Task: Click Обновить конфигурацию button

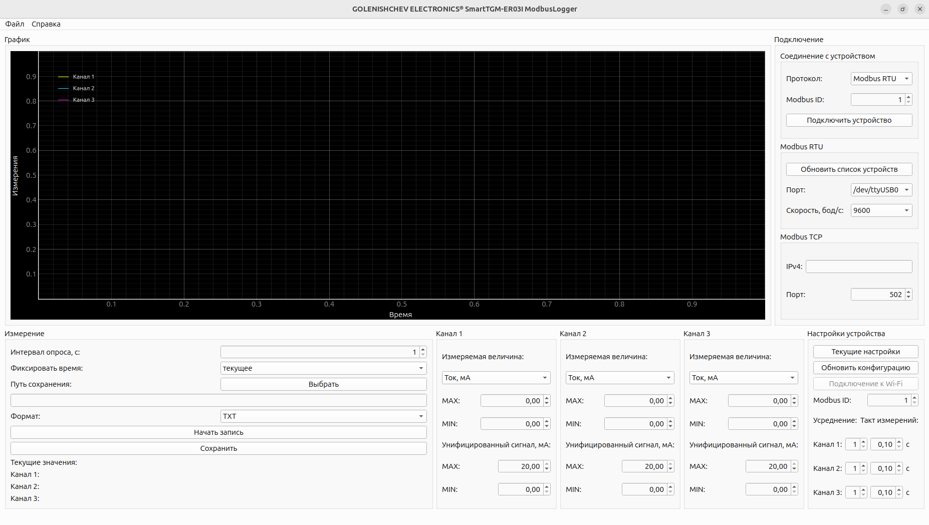Action: pyautogui.click(x=865, y=368)
